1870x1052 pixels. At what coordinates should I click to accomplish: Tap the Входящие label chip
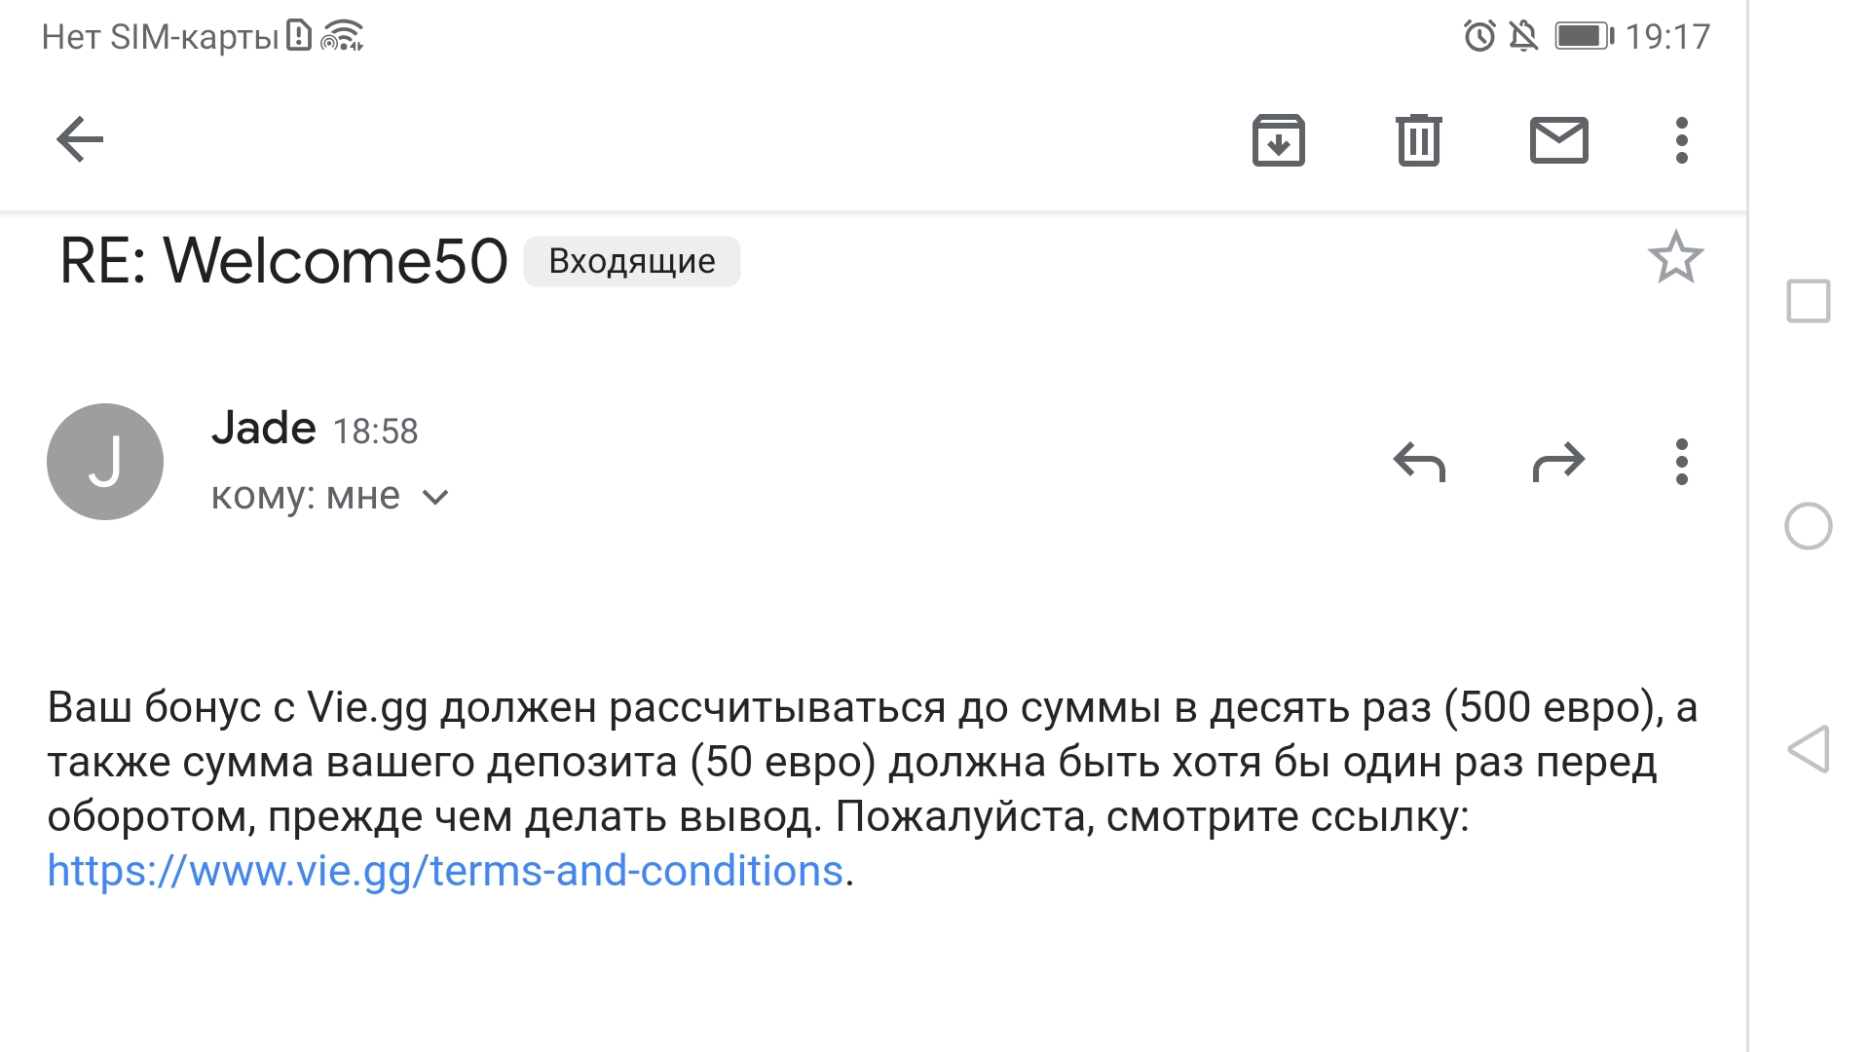632,261
